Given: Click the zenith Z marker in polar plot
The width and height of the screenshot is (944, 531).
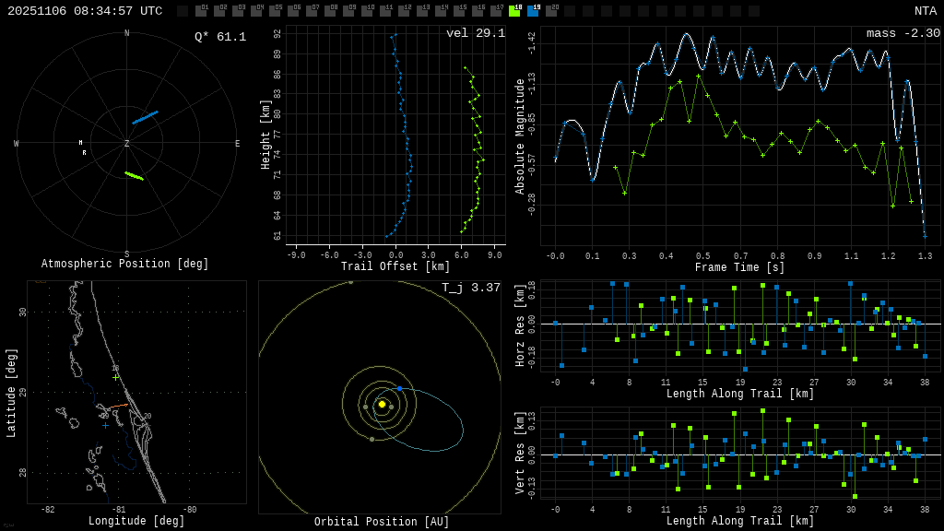Looking at the screenshot, I should (127, 144).
